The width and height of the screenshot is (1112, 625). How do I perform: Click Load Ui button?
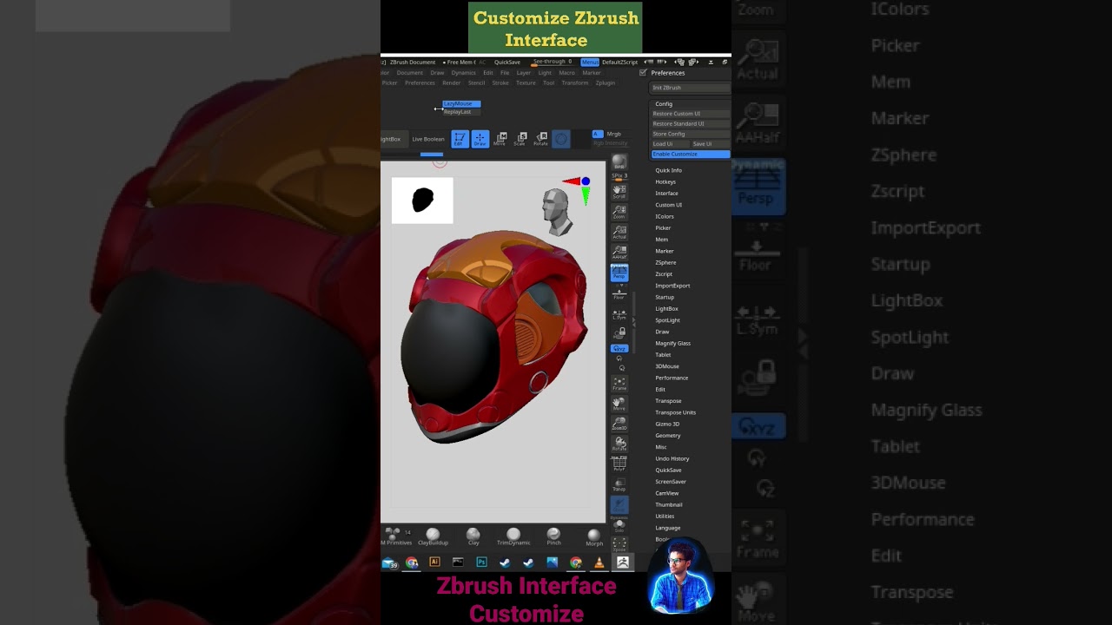(x=670, y=144)
